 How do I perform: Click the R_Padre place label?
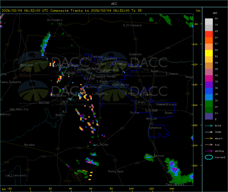[145, 95]
